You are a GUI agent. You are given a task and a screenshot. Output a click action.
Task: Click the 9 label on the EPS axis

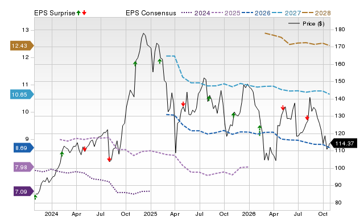(x=27, y=139)
